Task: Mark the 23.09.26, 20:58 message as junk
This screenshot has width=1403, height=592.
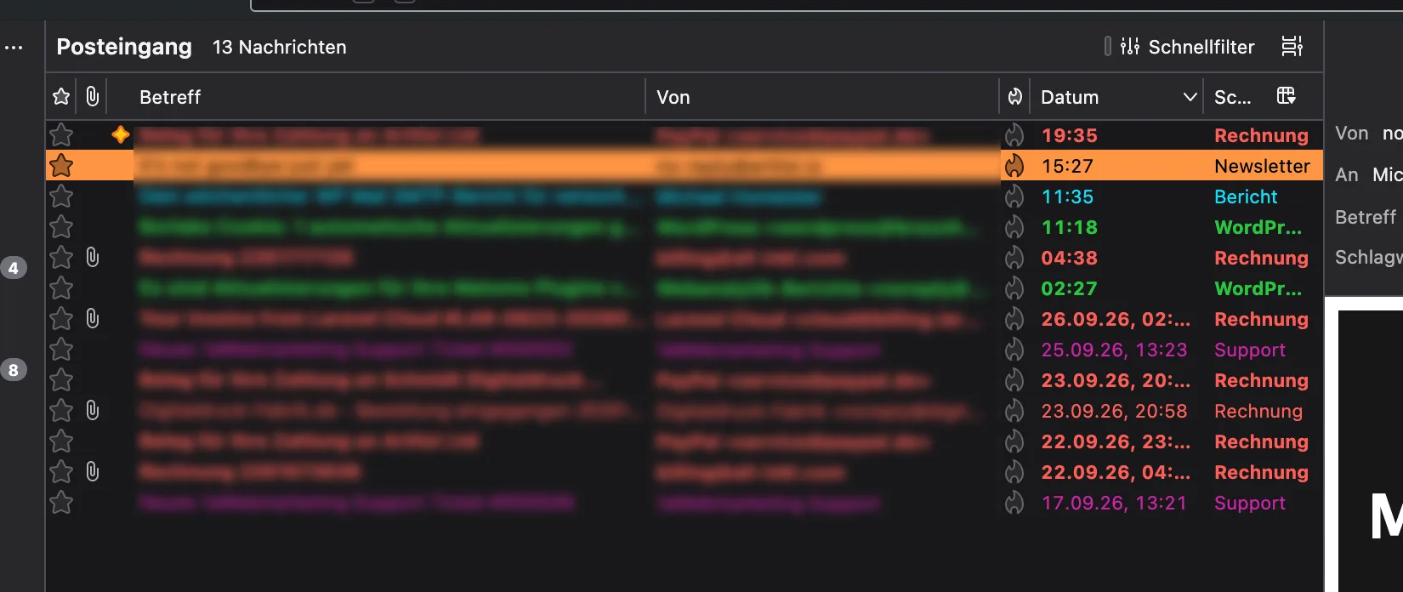Action: [x=1014, y=411]
